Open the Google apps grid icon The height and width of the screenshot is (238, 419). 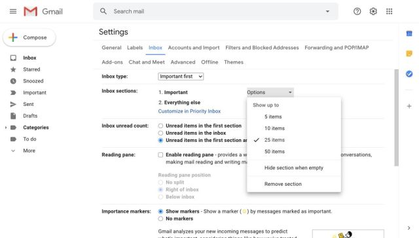(x=389, y=11)
